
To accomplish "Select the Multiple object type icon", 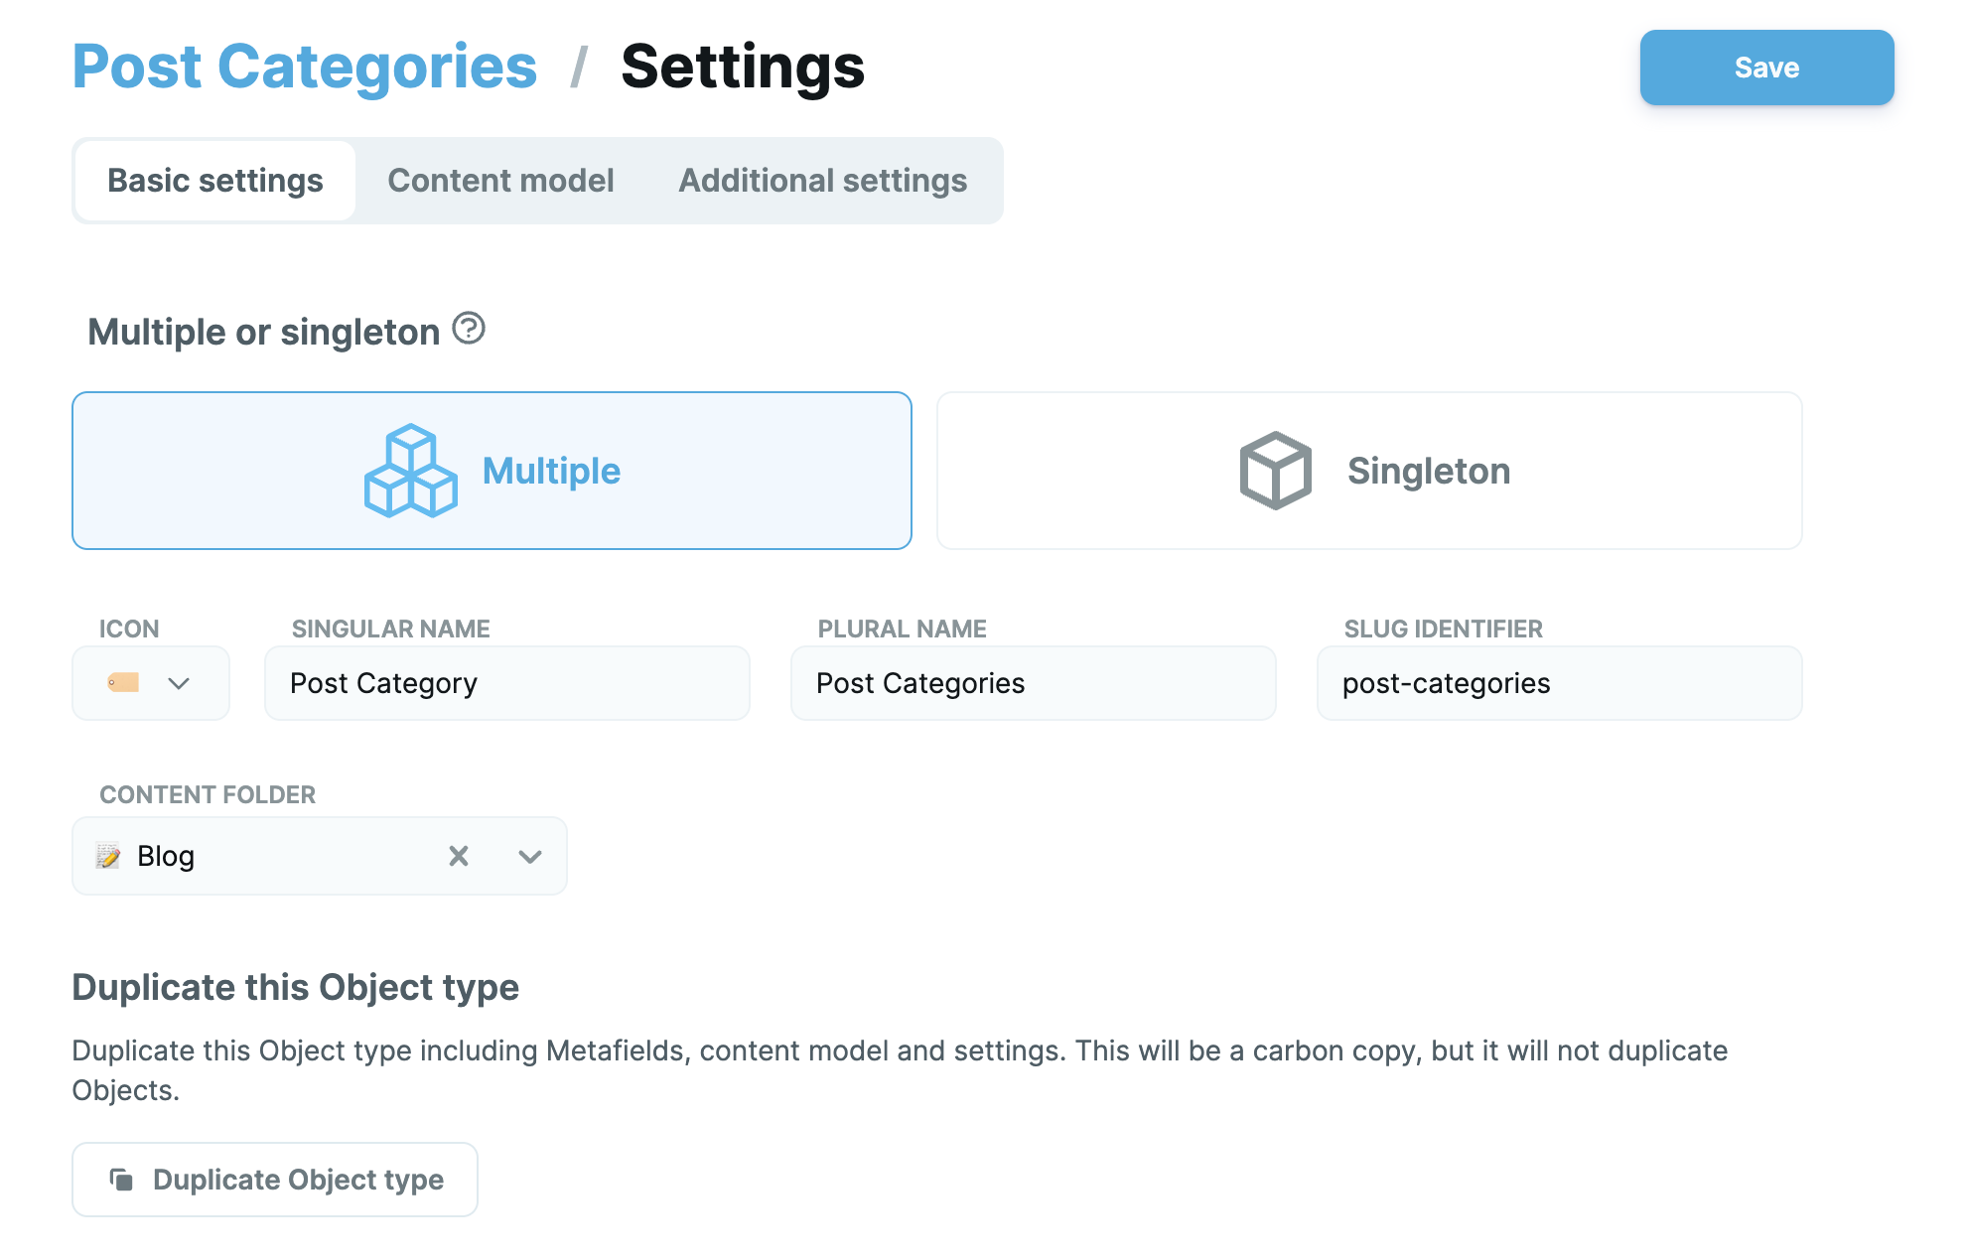I will pos(407,471).
